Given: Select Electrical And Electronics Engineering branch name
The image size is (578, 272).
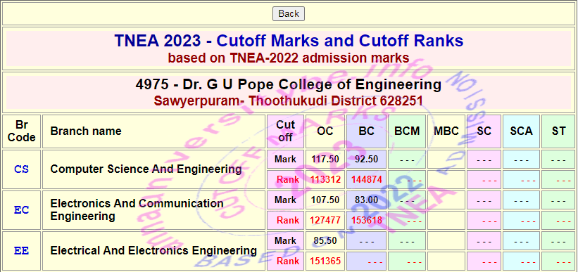Looking at the screenshot, I should (153, 251).
